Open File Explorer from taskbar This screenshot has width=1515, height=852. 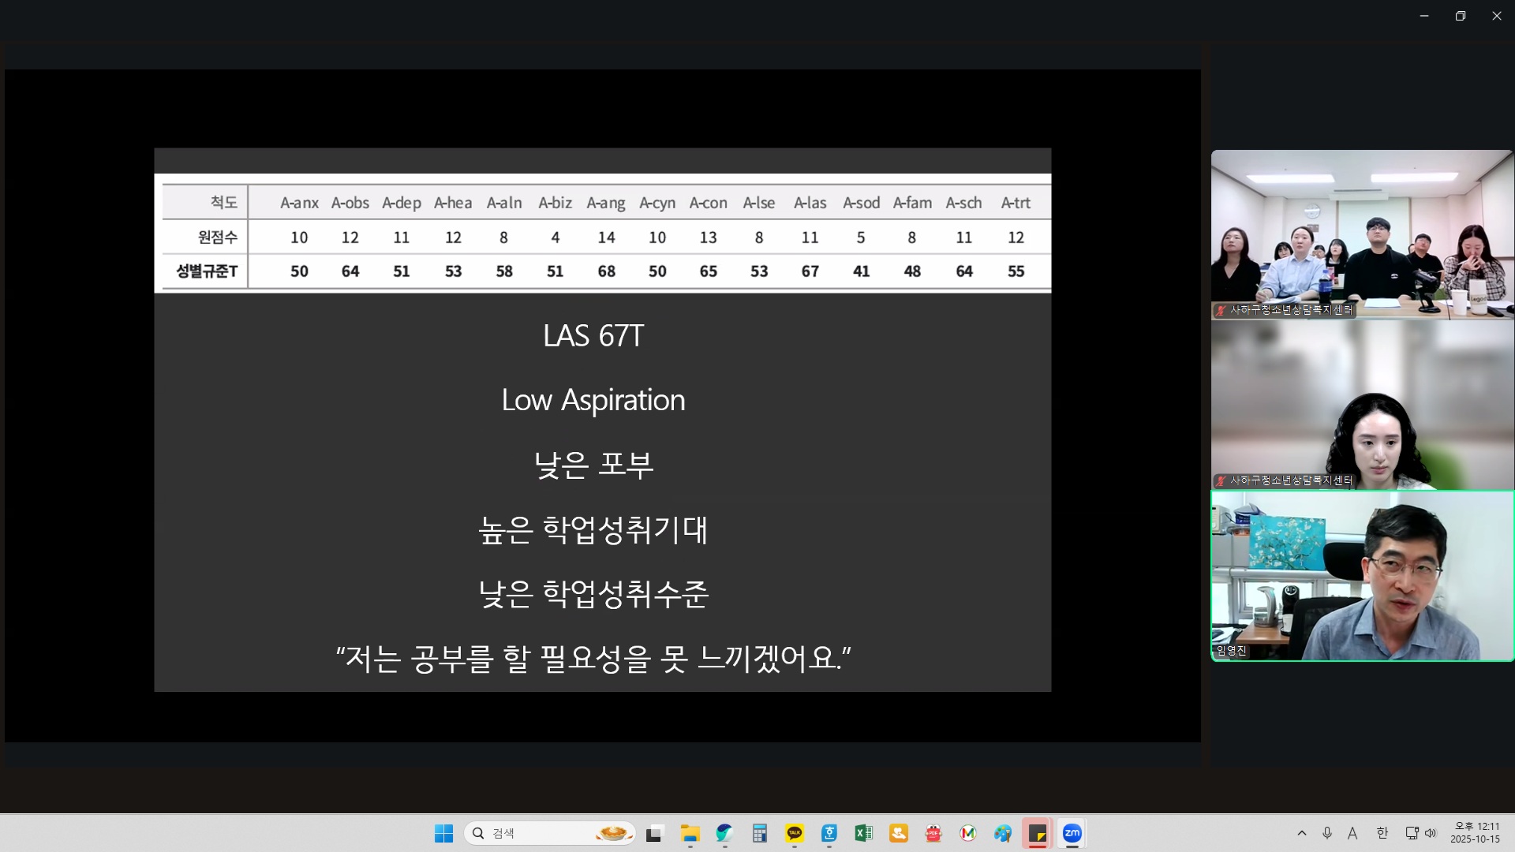tap(690, 833)
